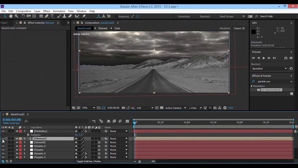This screenshot has width=298, height=168.
Task: Open the Spacebar shortcut dropdown
Action: click(x=269, y=69)
